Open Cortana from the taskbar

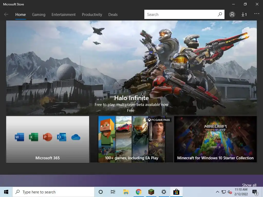coord(101,192)
